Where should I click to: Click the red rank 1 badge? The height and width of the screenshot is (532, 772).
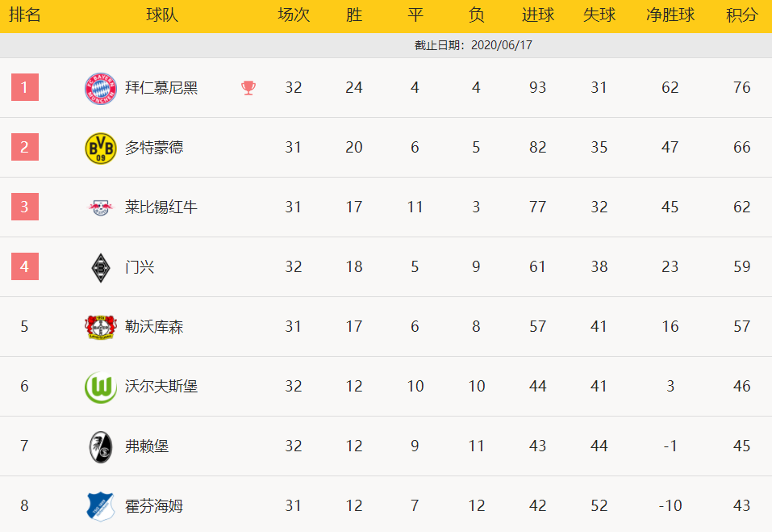click(25, 87)
